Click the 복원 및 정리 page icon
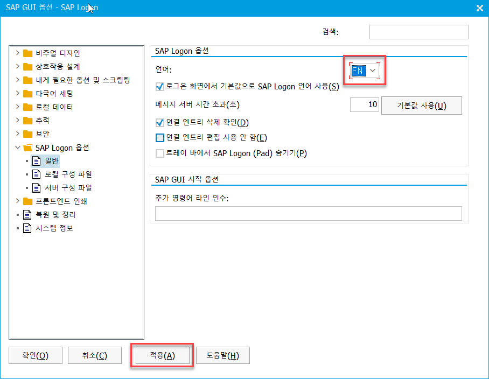The height and width of the screenshot is (379, 489). pos(27,214)
